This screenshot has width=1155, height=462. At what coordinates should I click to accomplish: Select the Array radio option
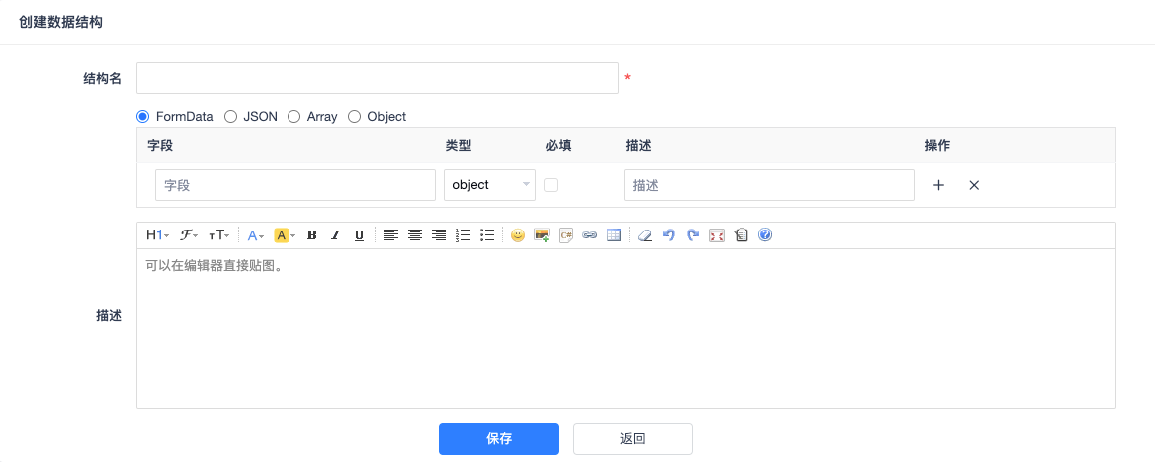tap(294, 116)
